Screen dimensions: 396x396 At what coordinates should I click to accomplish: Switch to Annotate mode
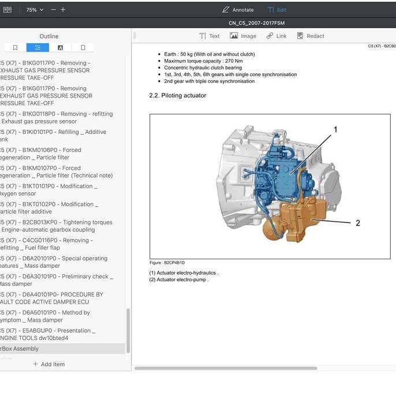(238, 10)
